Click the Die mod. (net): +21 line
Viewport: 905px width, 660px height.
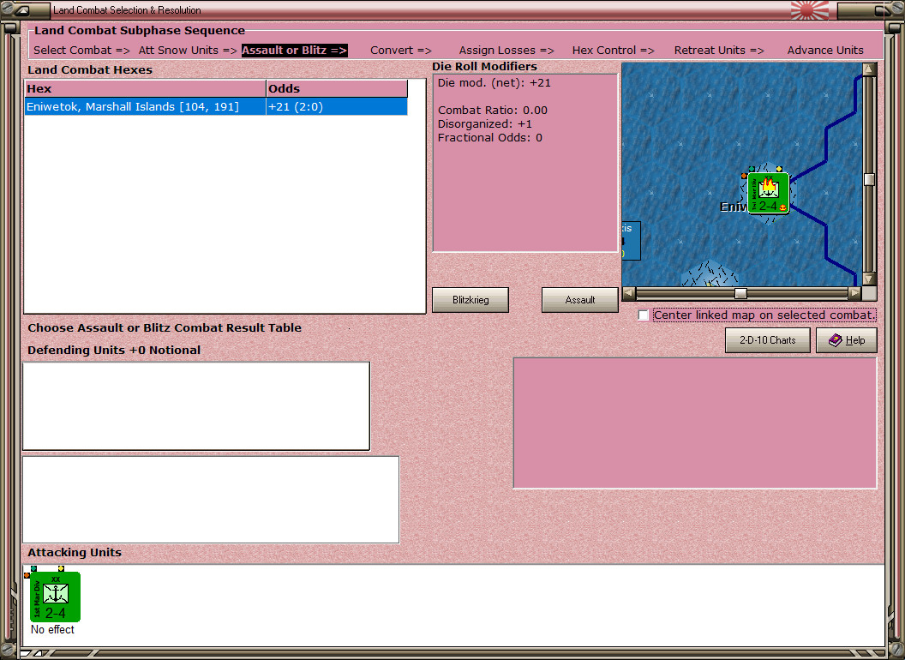point(494,82)
